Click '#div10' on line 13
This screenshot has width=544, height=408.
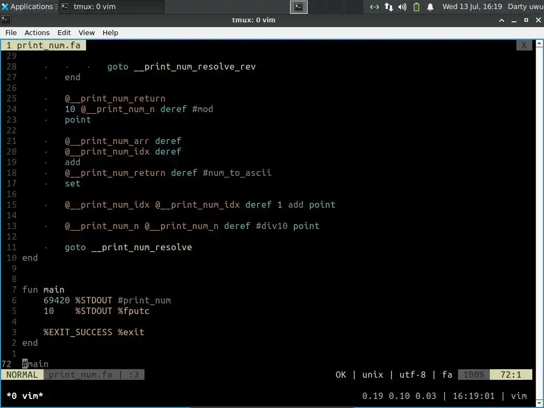[271, 226]
